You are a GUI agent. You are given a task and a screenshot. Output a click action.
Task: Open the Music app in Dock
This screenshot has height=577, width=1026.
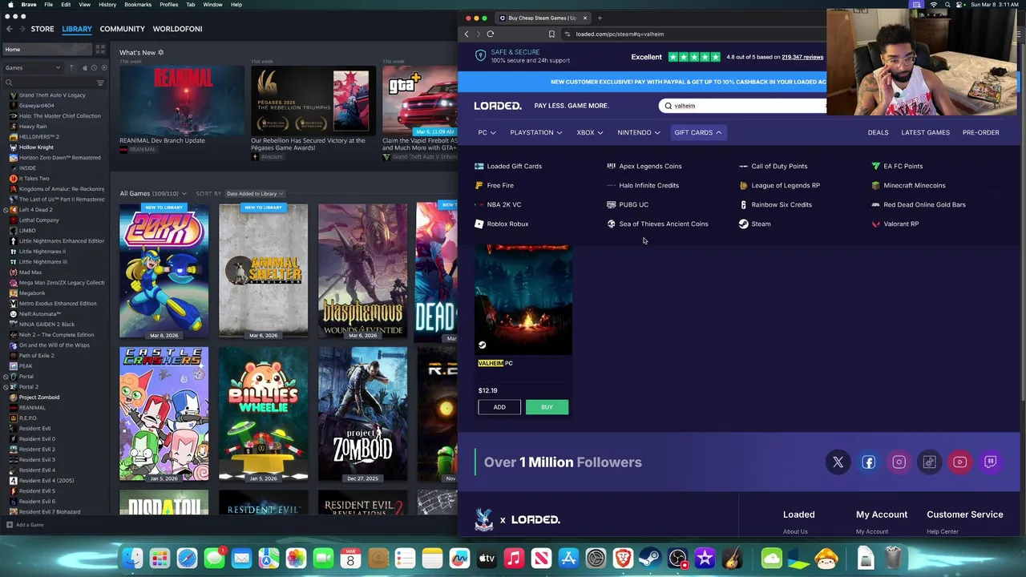[514, 558]
